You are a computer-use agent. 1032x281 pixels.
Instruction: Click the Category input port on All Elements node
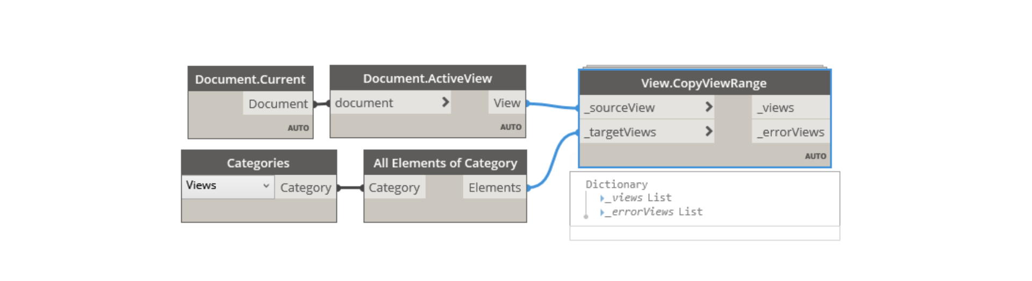coord(395,188)
